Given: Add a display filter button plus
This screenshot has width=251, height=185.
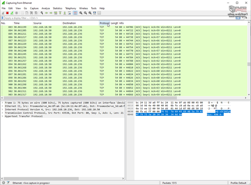Looking at the screenshot, I should 246,18.
